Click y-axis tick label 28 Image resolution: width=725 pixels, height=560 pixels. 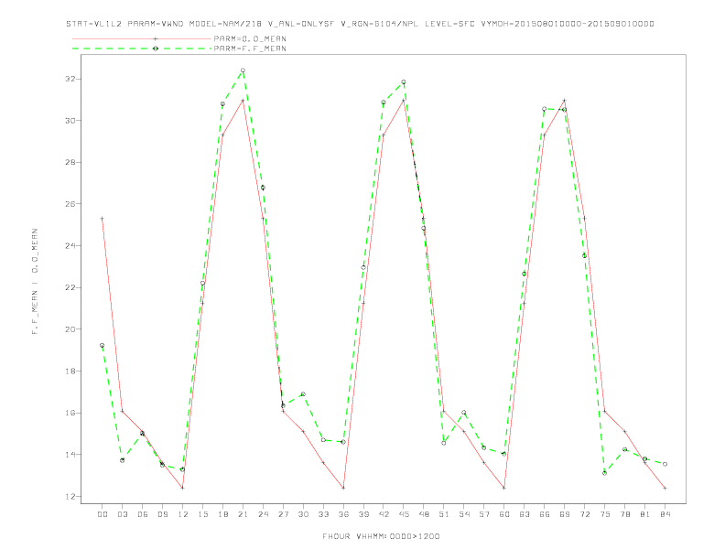pyautogui.click(x=70, y=163)
